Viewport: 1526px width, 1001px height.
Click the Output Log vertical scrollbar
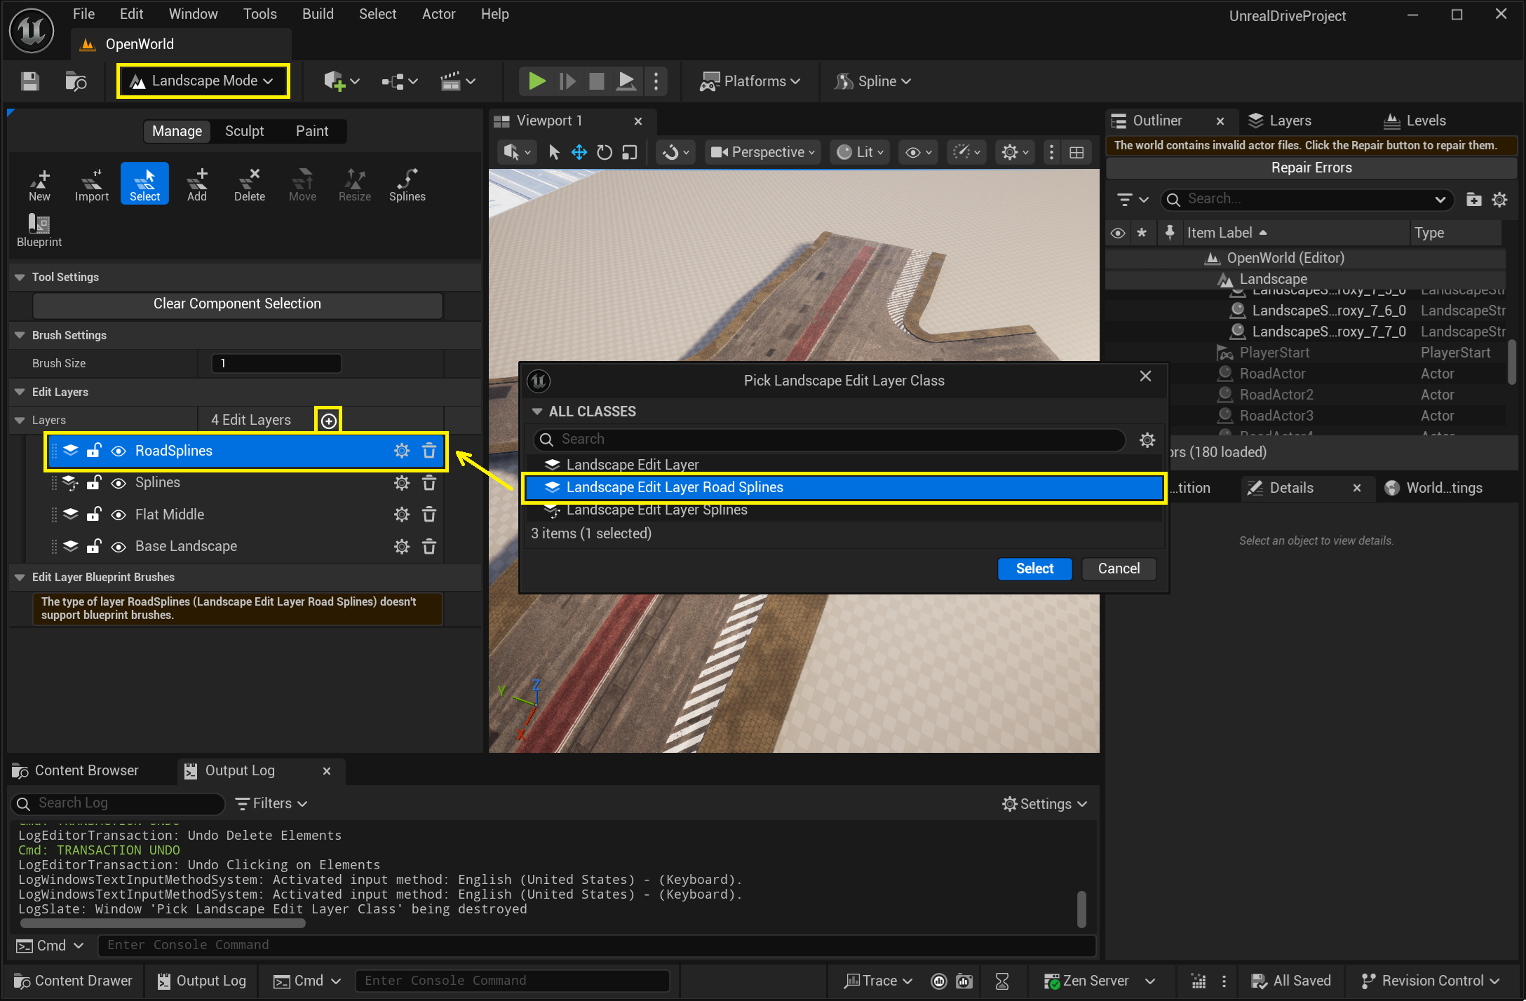point(1081,909)
